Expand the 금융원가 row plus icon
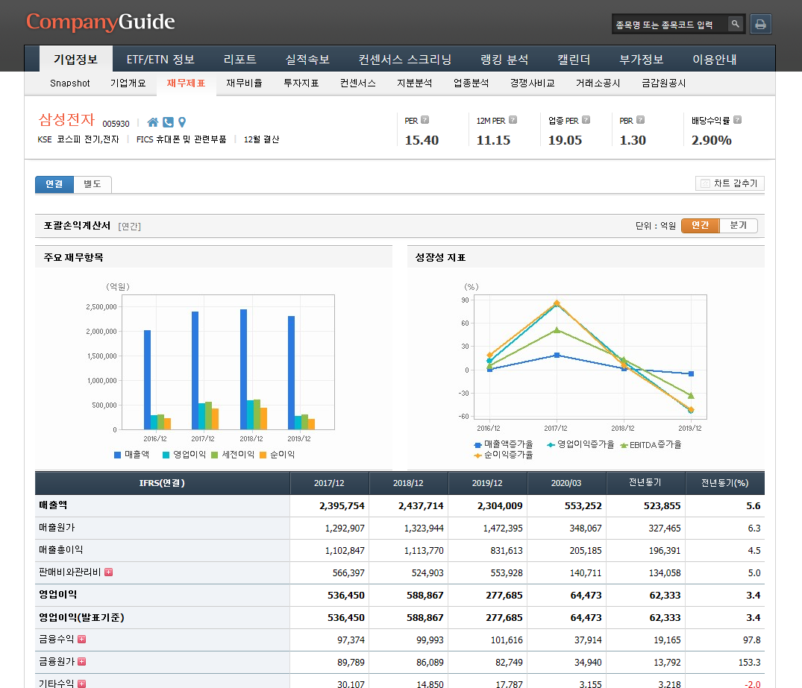 82,661
